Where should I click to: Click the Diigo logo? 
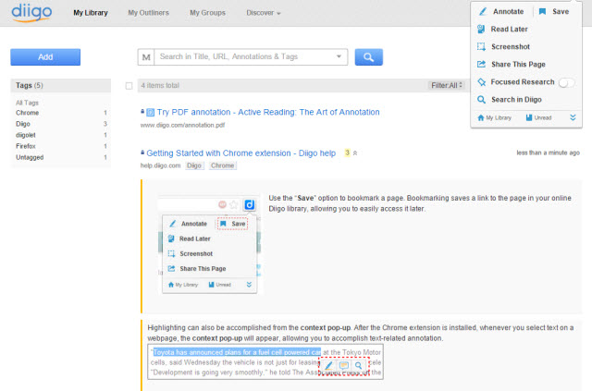point(31,12)
